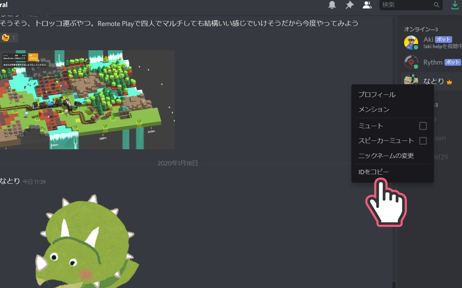The height and width of the screenshot is (288, 462).
Task: Focus the 検索 search field
Action: point(411,5)
